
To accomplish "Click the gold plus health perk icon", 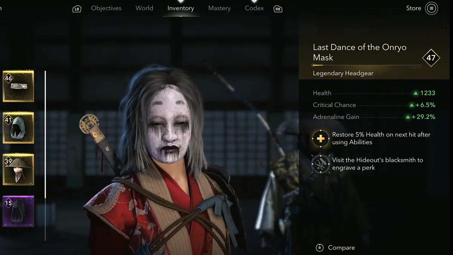I will [320, 139].
